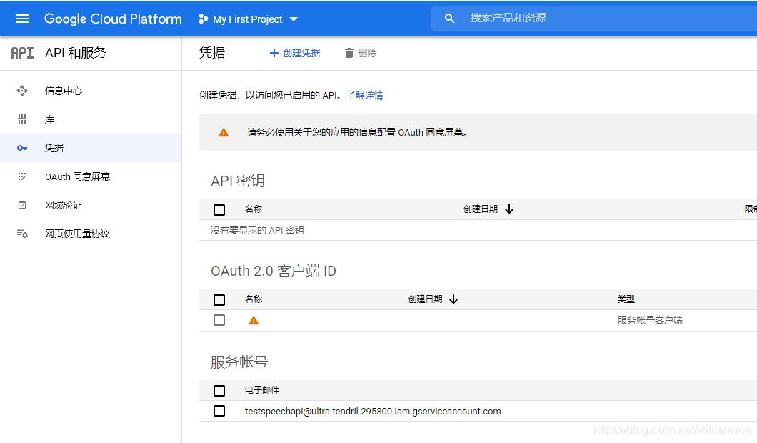
Task: Click the 库 library icon
Action: [22, 119]
